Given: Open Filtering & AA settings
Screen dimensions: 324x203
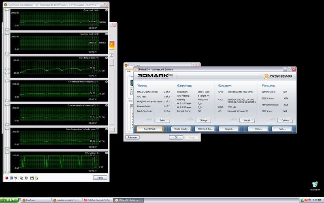Looking at the screenshot, I should point(205,129).
